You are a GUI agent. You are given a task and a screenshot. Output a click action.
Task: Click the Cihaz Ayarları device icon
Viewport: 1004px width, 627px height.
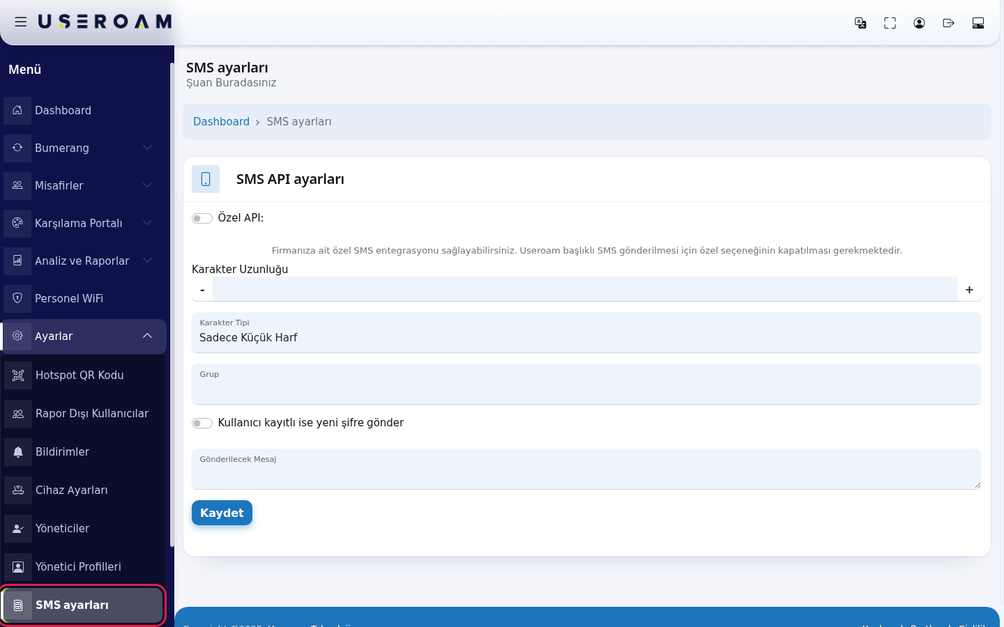point(18,490)
